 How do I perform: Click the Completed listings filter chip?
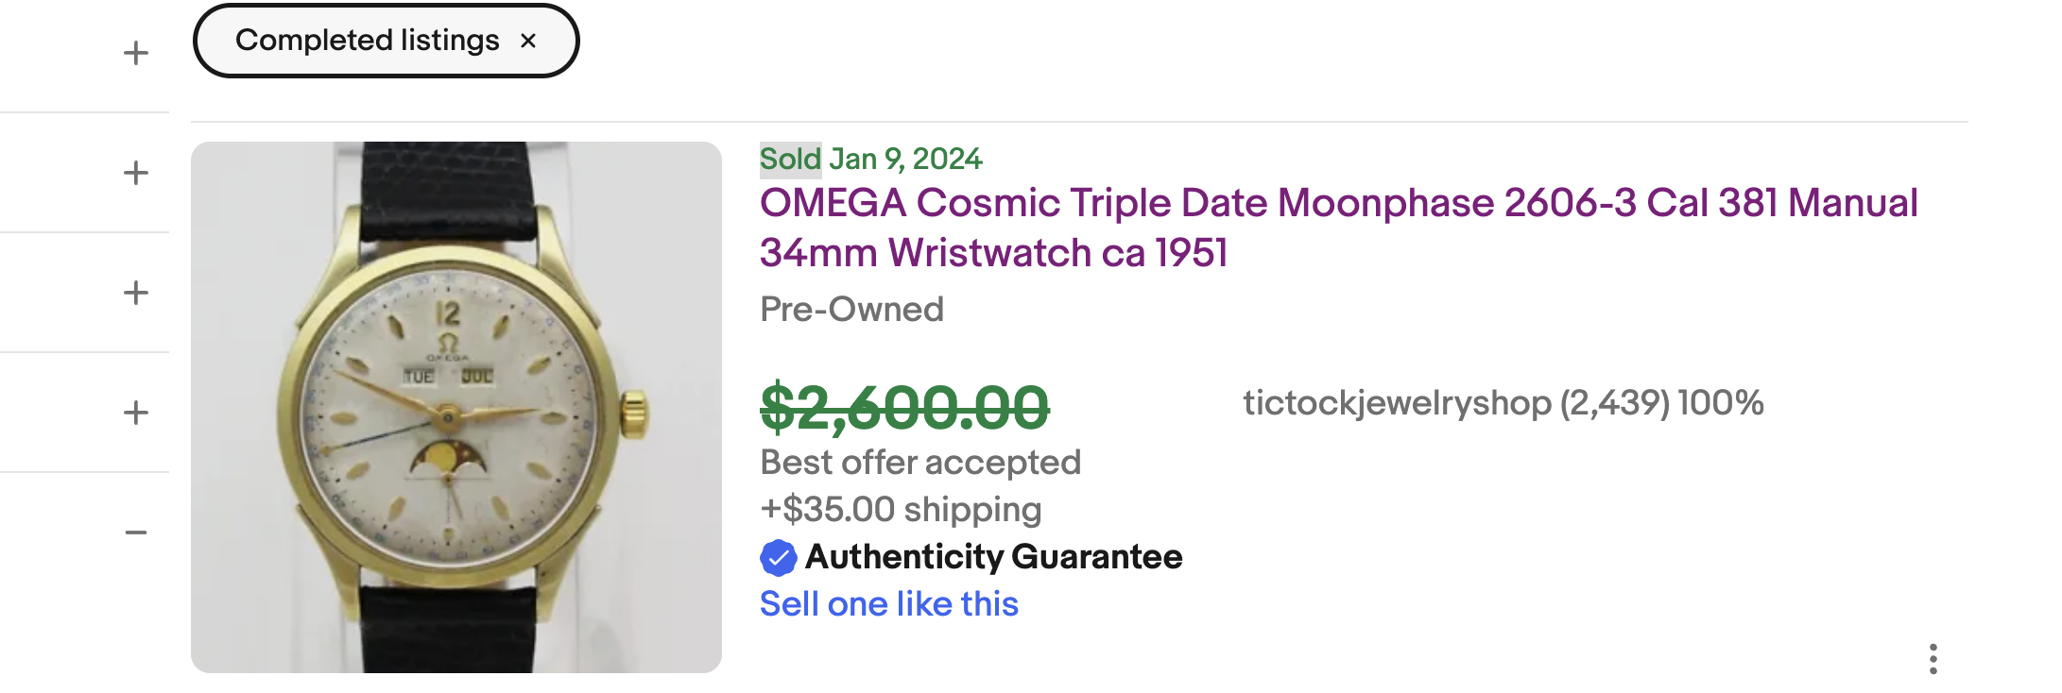367,41
